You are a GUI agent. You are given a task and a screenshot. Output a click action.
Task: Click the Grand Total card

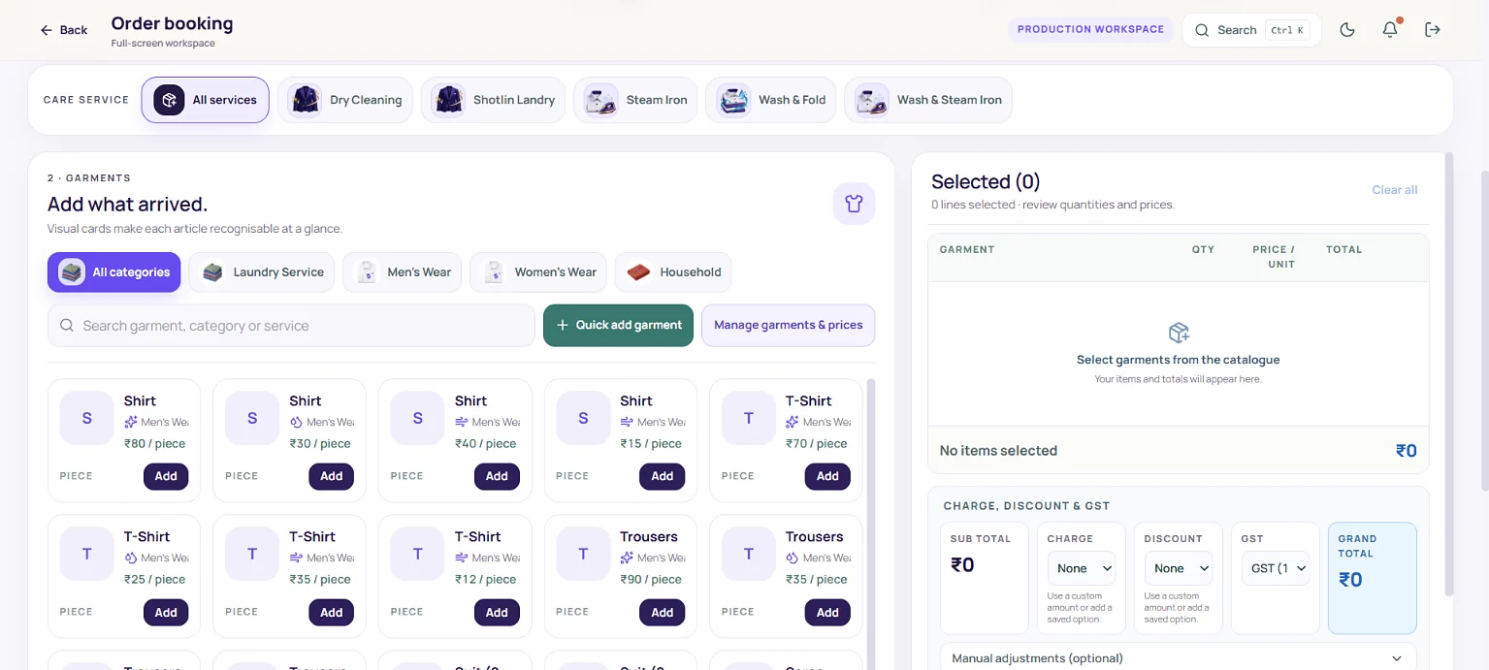[x=1373, y=579]
